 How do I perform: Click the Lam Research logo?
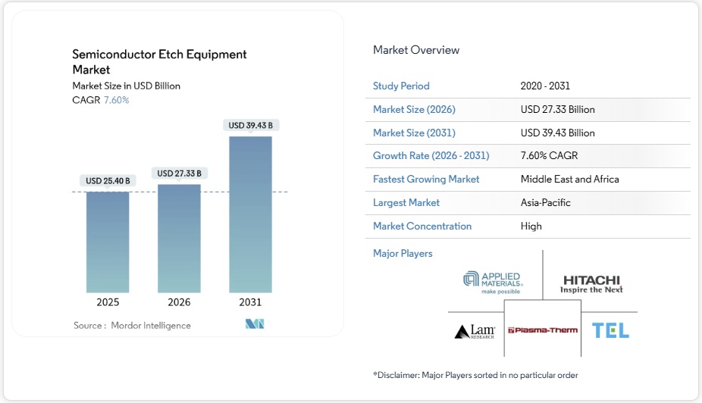(475, 331)
